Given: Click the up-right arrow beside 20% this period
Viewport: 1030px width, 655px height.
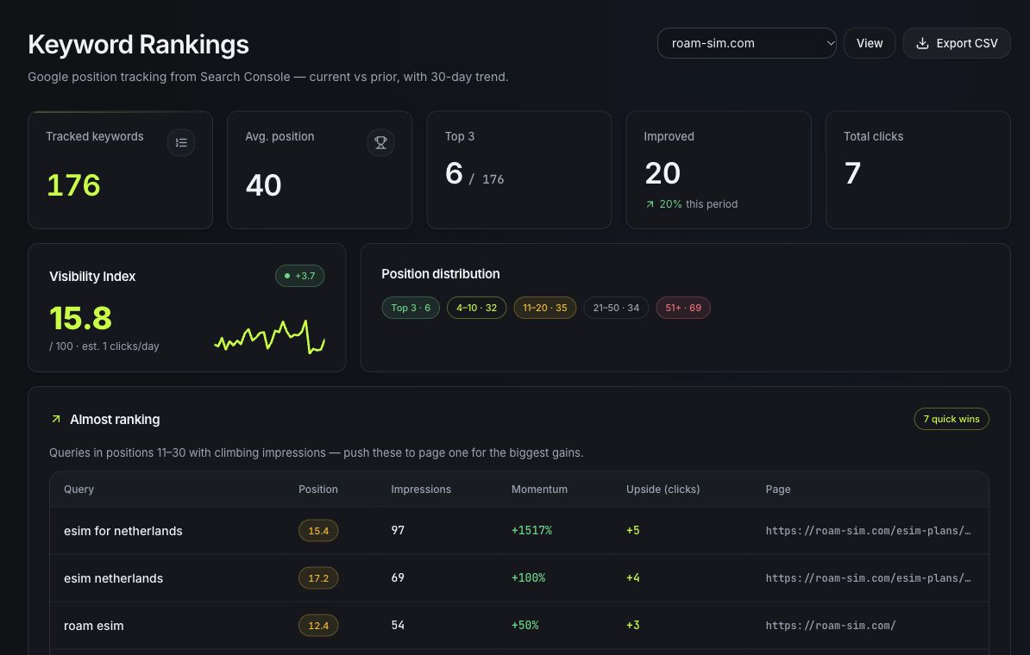Looking at the screenshot, I should (650, 204).
